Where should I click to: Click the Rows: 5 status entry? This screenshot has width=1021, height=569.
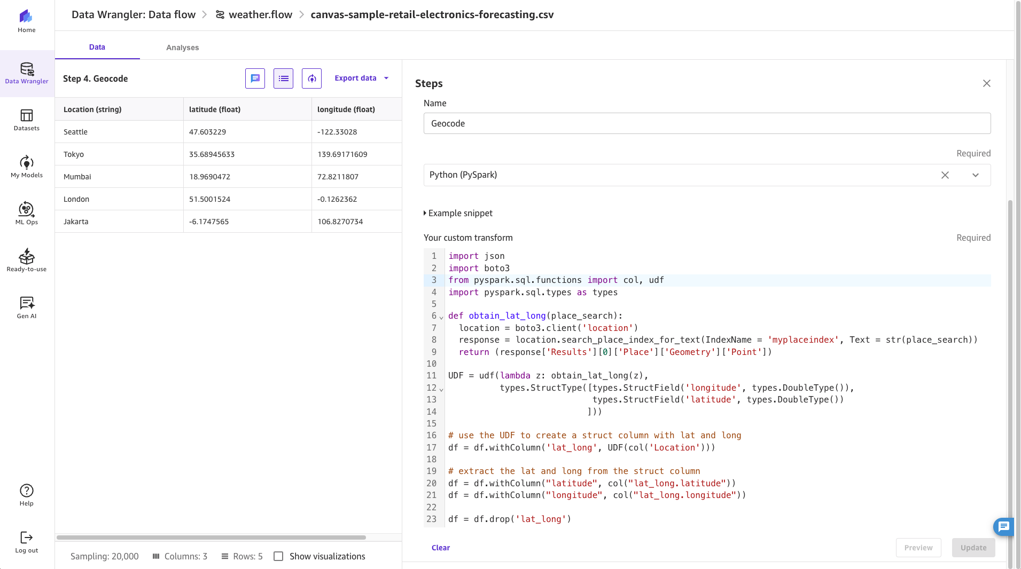pyautogui.click(x=242, y=556)
